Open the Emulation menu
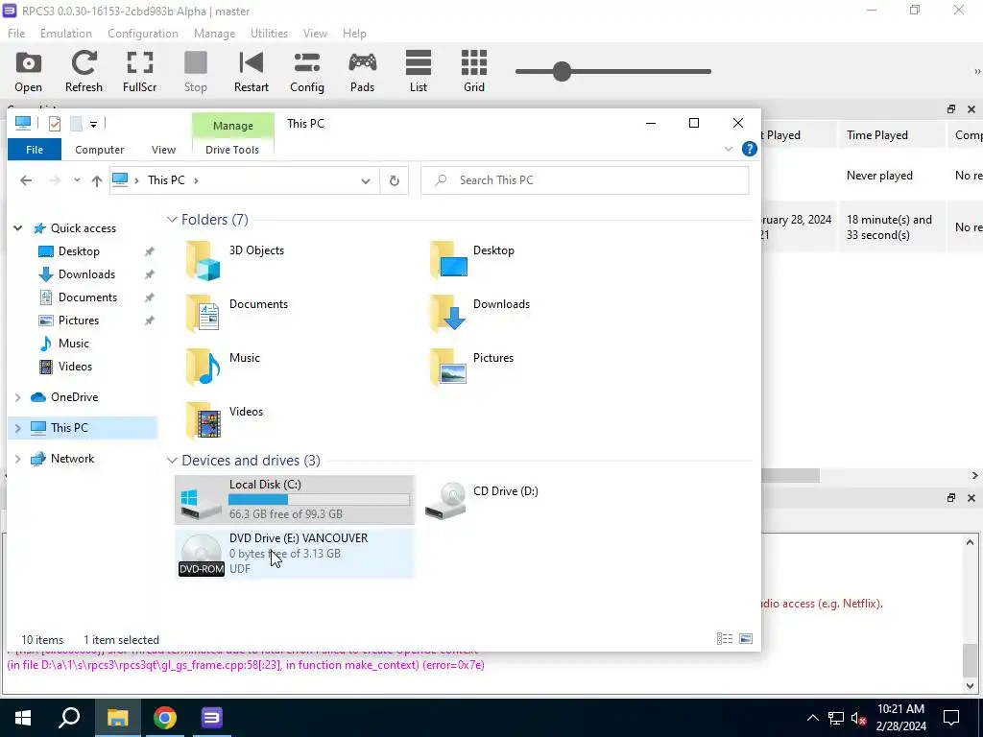Image resolution: width=983 pixels, height=737 pixels. (66, 34)
